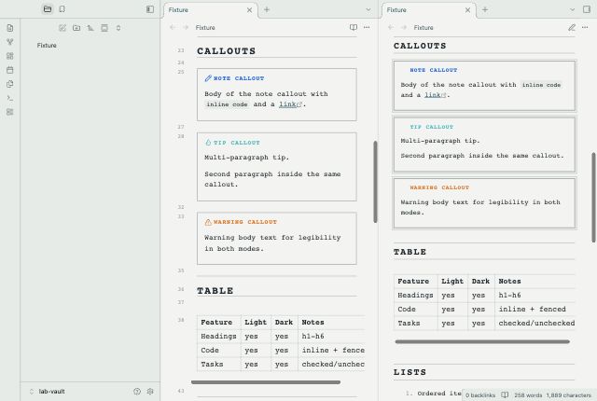Open the lab-vault vault switcher
Viewport: 597px width, 401px height.
(48, 392)
